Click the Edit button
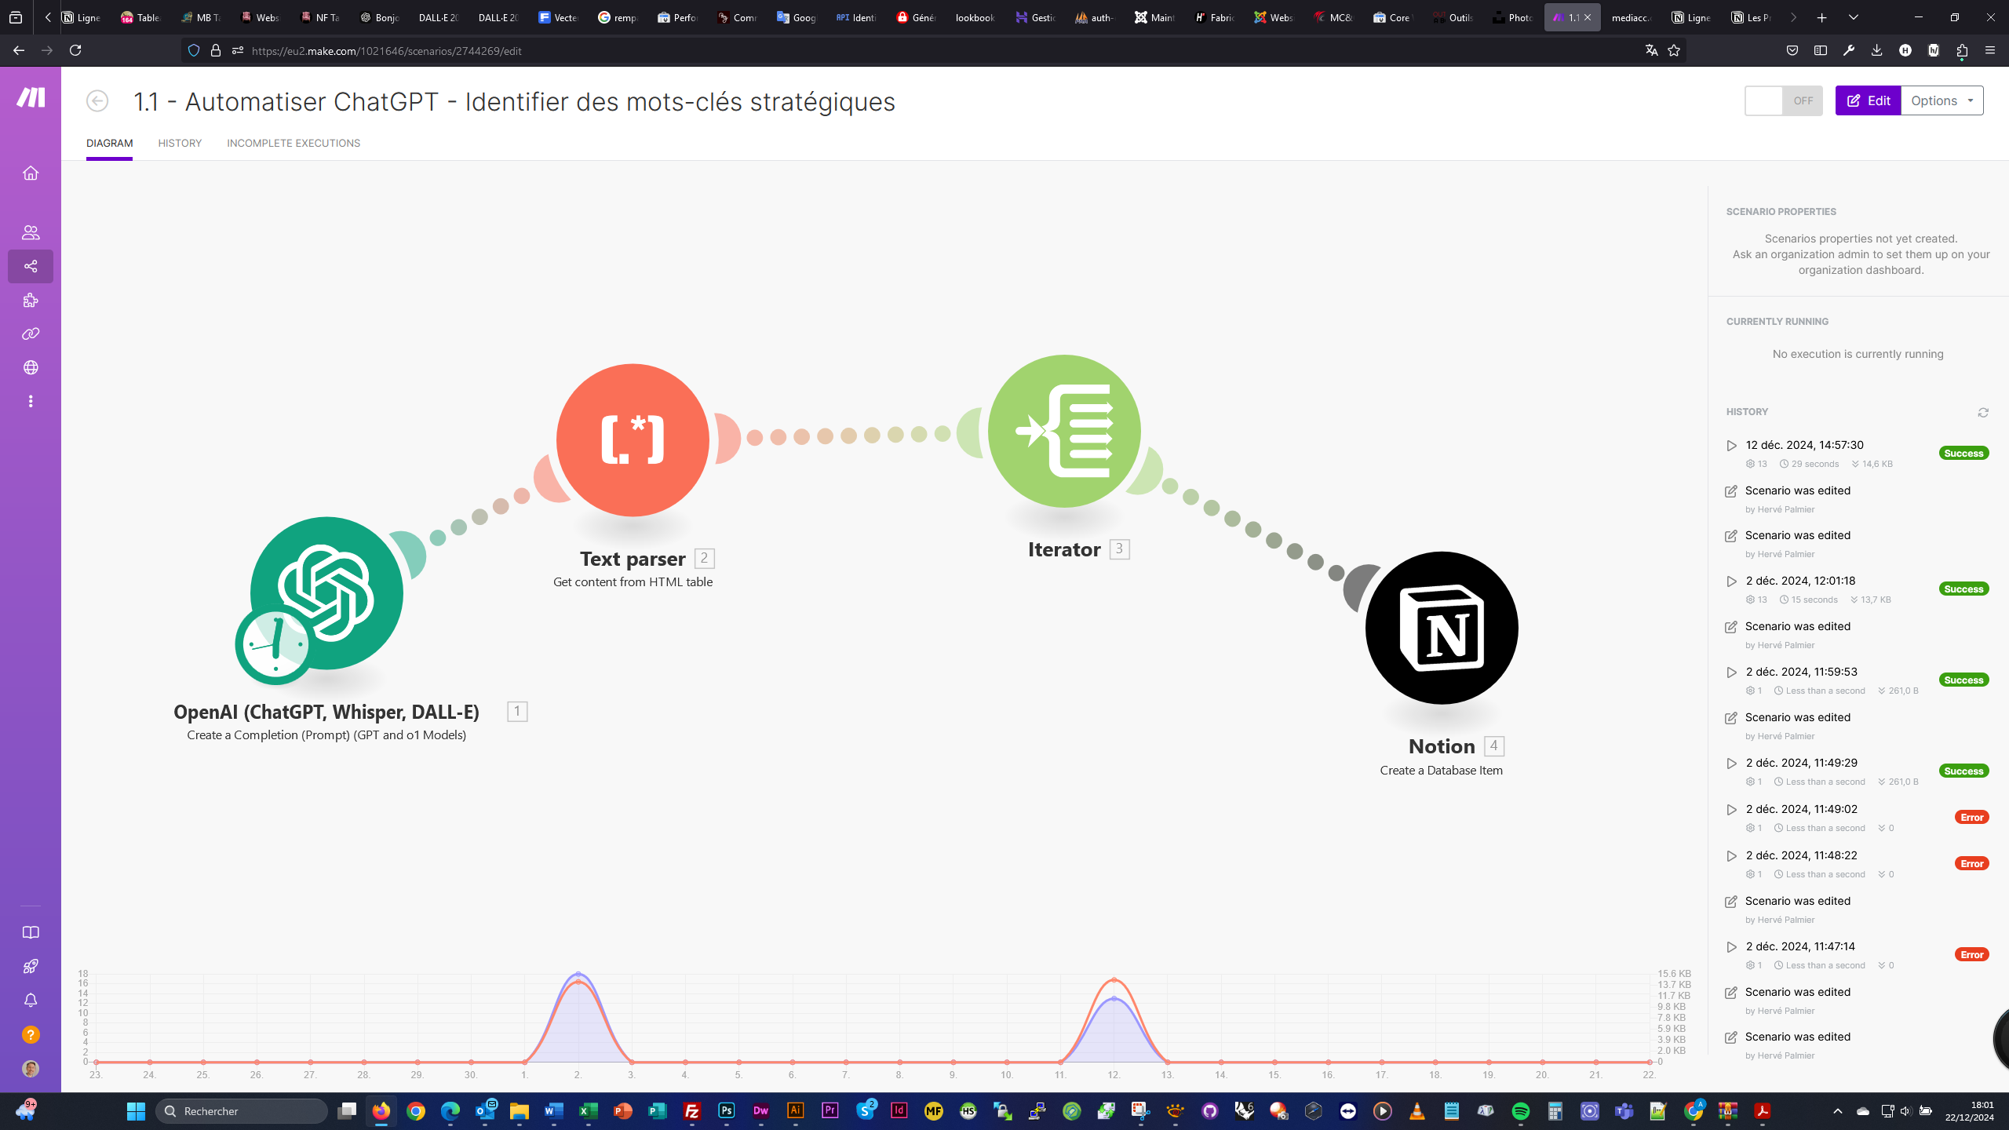The height and width of the screenshot is (1130, 2009). coord(1869,100)
